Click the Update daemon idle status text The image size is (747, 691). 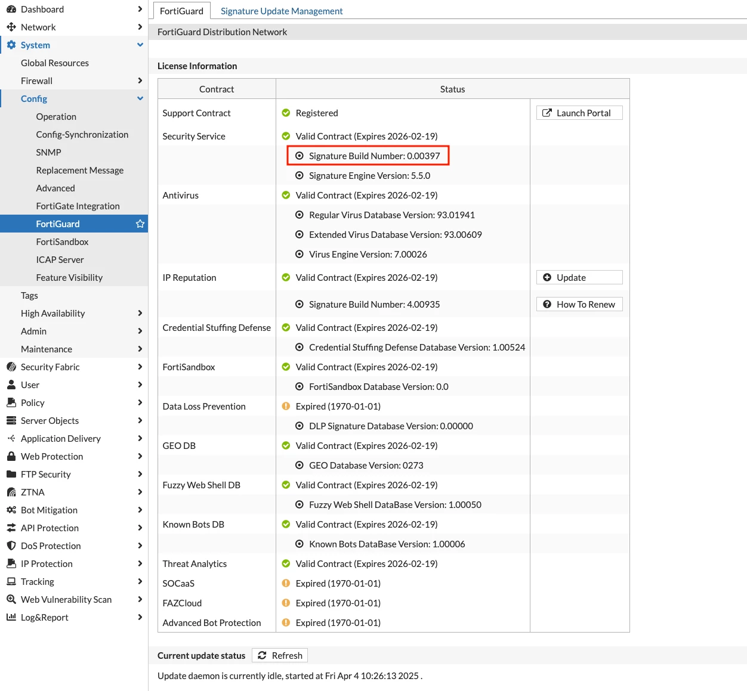[x=290, y=675]
